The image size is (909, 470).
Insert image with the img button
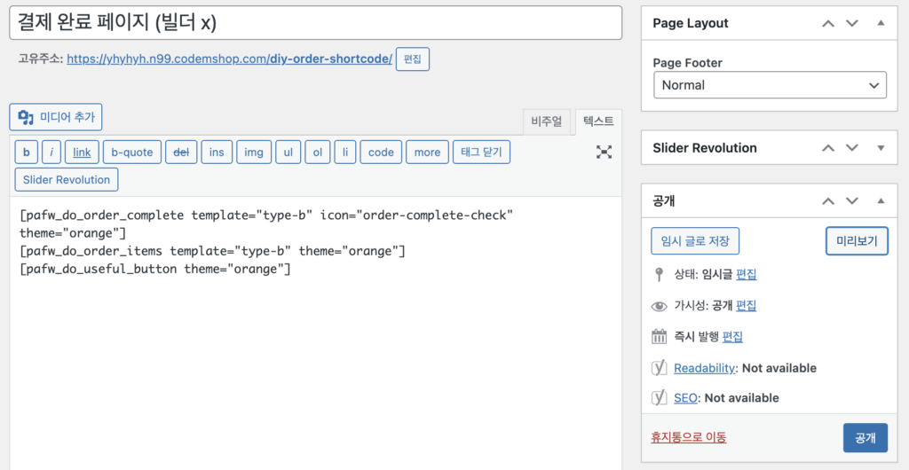(x=253, y=153)
